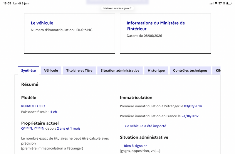This screenshot has height=154, width=235.
Task: Click the Le véhicule card heading
Action: click(x=42, y=23)
